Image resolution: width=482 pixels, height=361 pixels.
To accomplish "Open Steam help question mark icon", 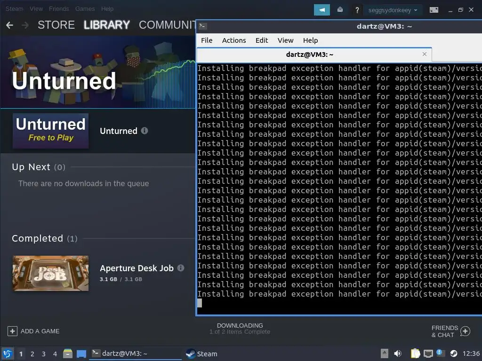I will pyautogui.click(x=357, y=10).
